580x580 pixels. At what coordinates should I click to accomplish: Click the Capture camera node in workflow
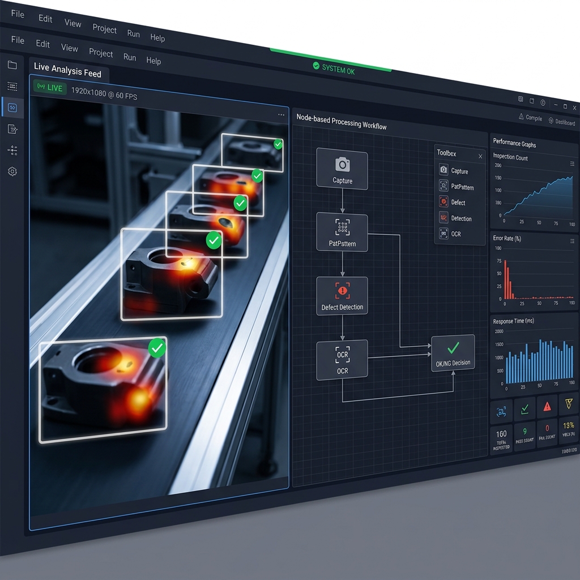point(342,170)
